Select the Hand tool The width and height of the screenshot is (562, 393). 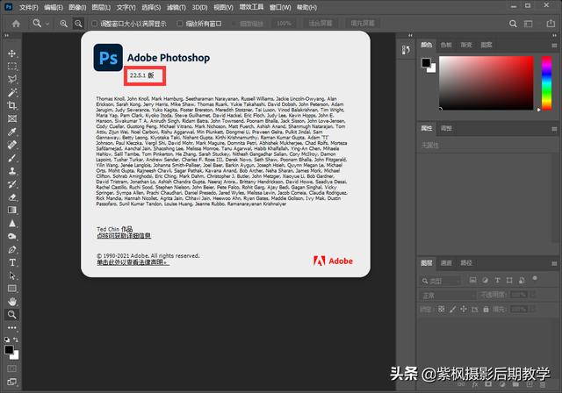coord(11,302)
